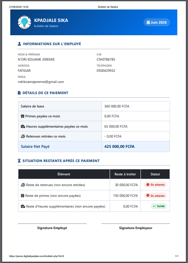Click the 360 000,00 FCFA base salary value
This screenshot has height=263, width=188.
pyautogui.click(x=117, y=106)
